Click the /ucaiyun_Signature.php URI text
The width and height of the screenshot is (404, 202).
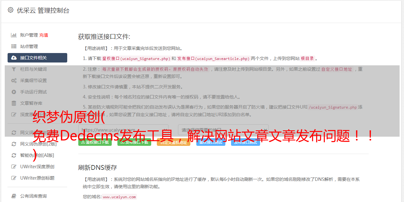coord(333,107)
